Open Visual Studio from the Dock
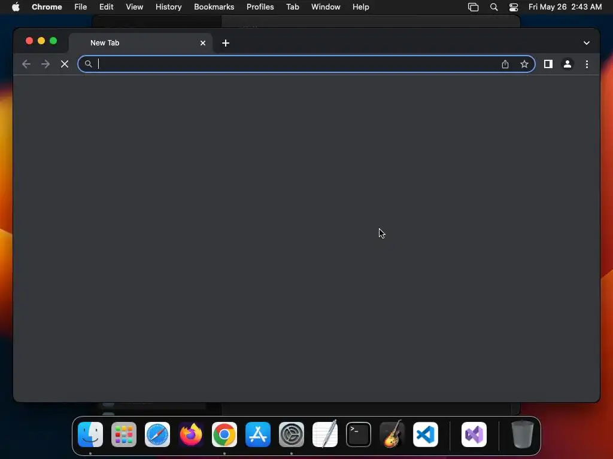The height and width of the screenshot is (459, 613). click(x=474, y=434)
